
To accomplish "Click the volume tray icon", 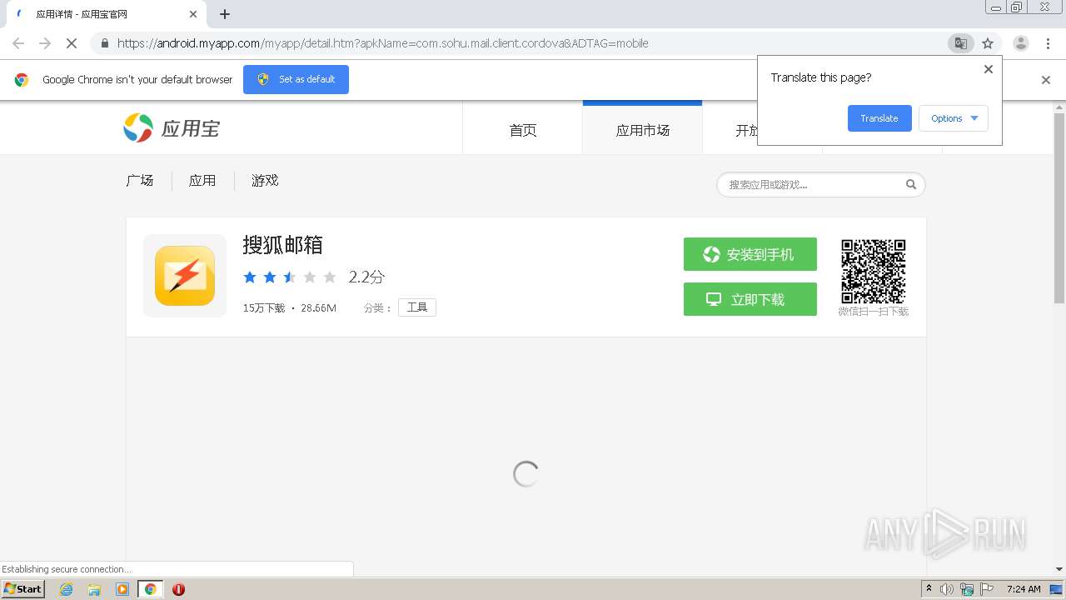I will pos(947,589).
